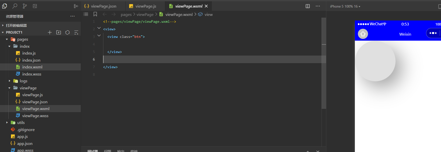Screen dimensions: 441x152
Task: Tap the simulator capsule menu dots
Action: pyautogui.click(x=433, y=33)
